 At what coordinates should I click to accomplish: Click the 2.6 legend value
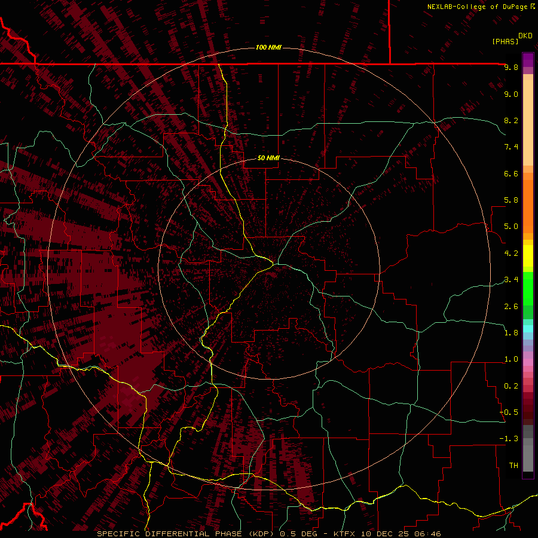(511, 307)
